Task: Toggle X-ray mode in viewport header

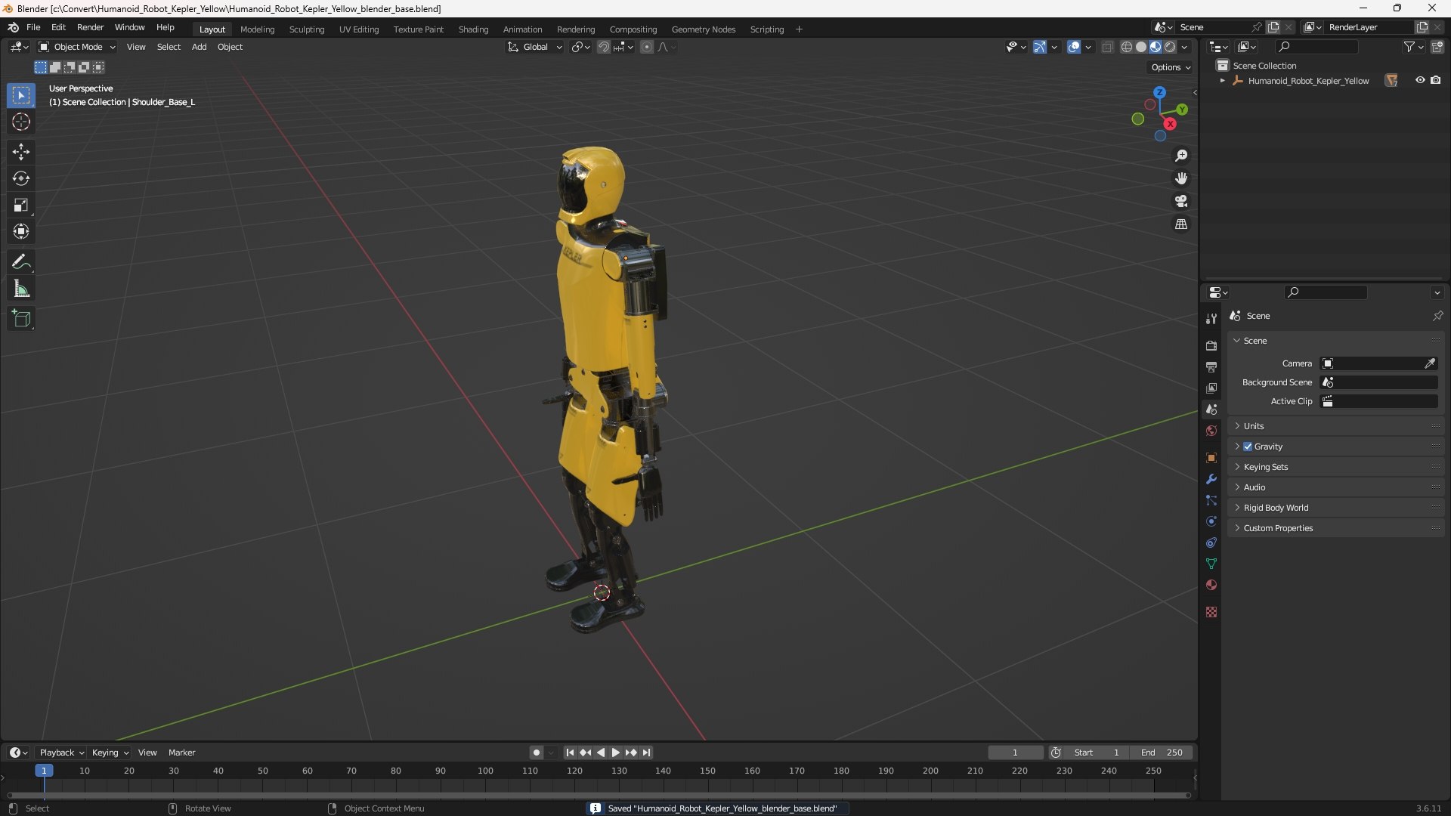Action: [x=1107, y=47]
